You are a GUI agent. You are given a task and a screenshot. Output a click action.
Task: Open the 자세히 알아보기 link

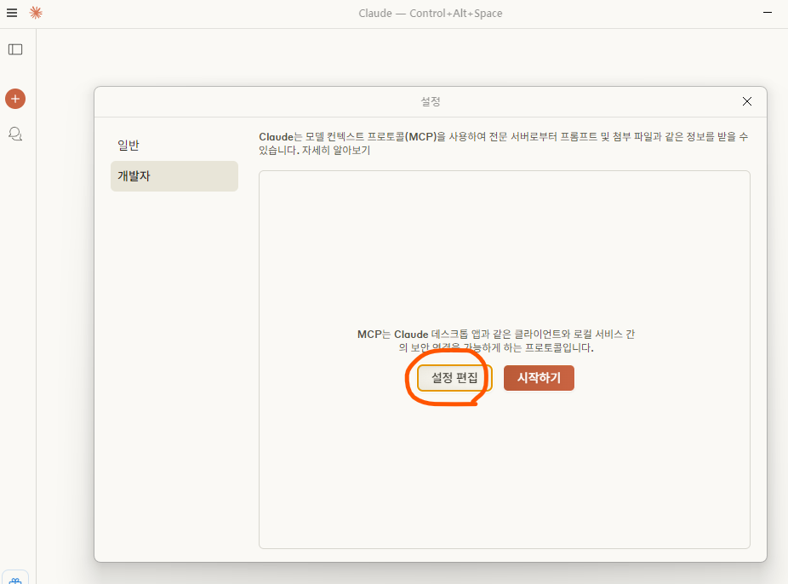(335, 151)
